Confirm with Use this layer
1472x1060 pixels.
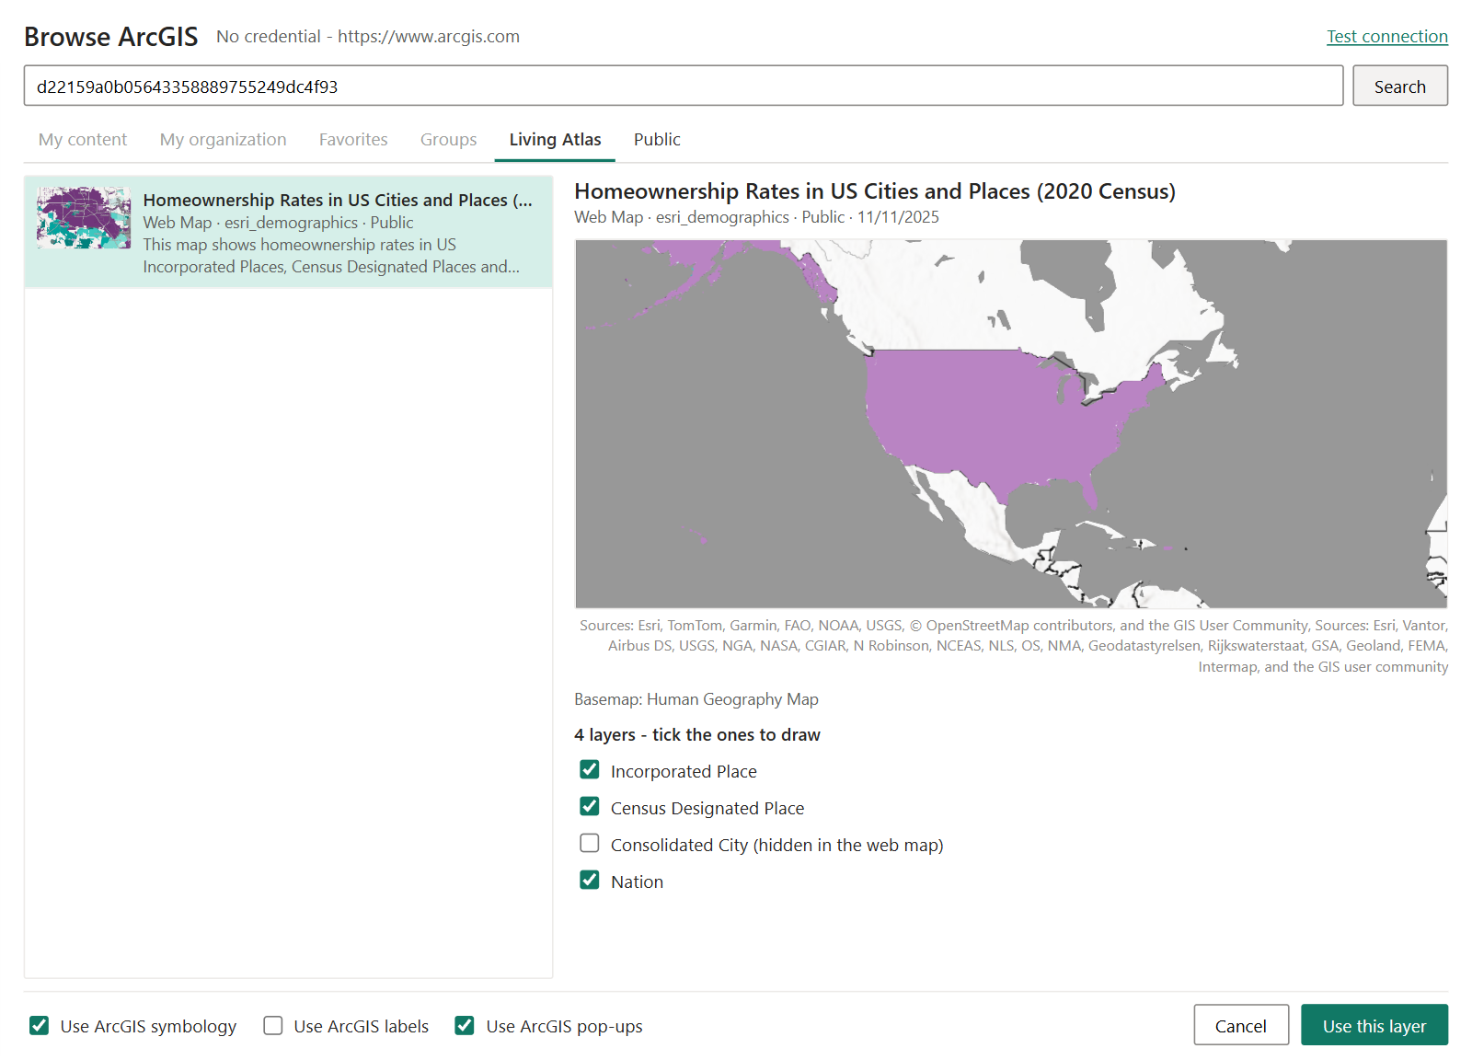point(1374,1025)
